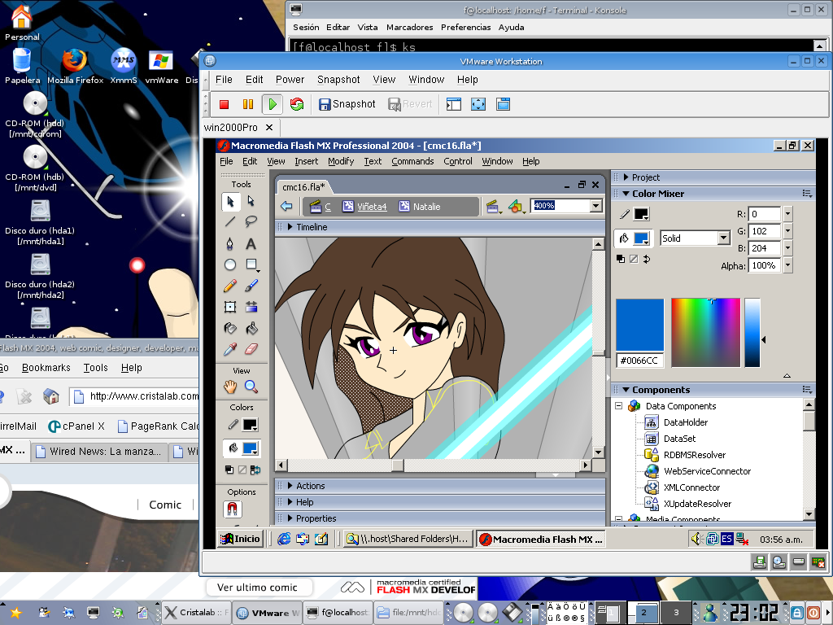Click the fill color swatch in Tools panel

[251, 448]
